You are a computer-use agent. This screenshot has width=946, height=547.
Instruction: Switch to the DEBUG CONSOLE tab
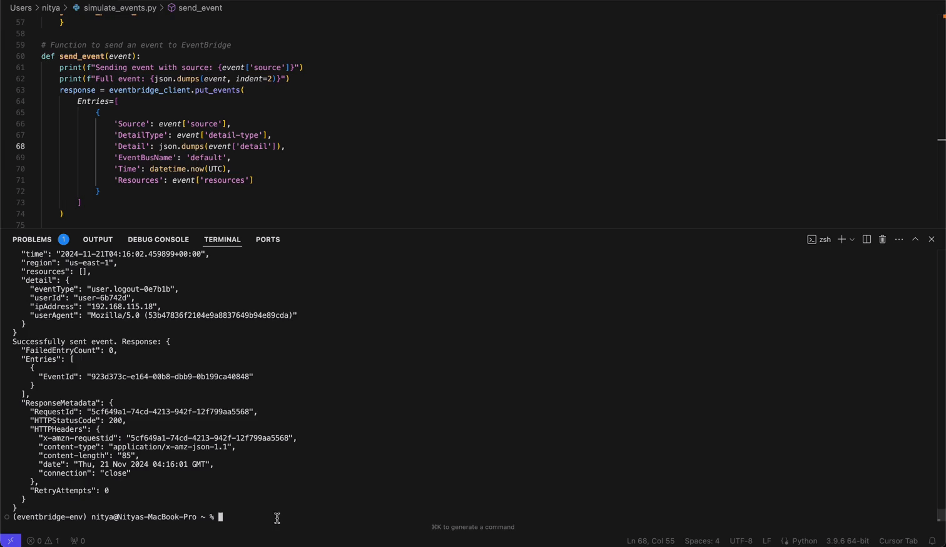pos(158,239)
